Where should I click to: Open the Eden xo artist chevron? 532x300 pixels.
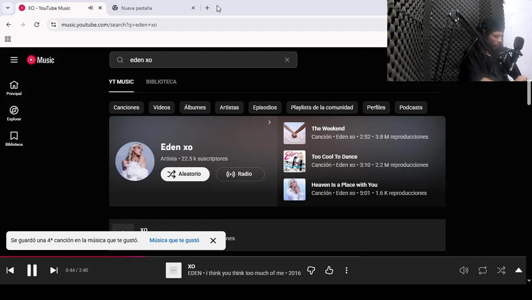coord(270,122)
